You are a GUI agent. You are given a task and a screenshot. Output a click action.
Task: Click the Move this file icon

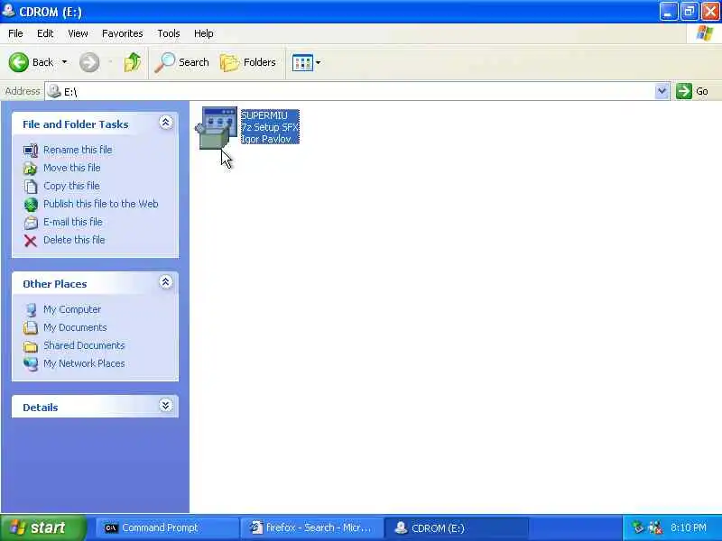coord(31,169)
